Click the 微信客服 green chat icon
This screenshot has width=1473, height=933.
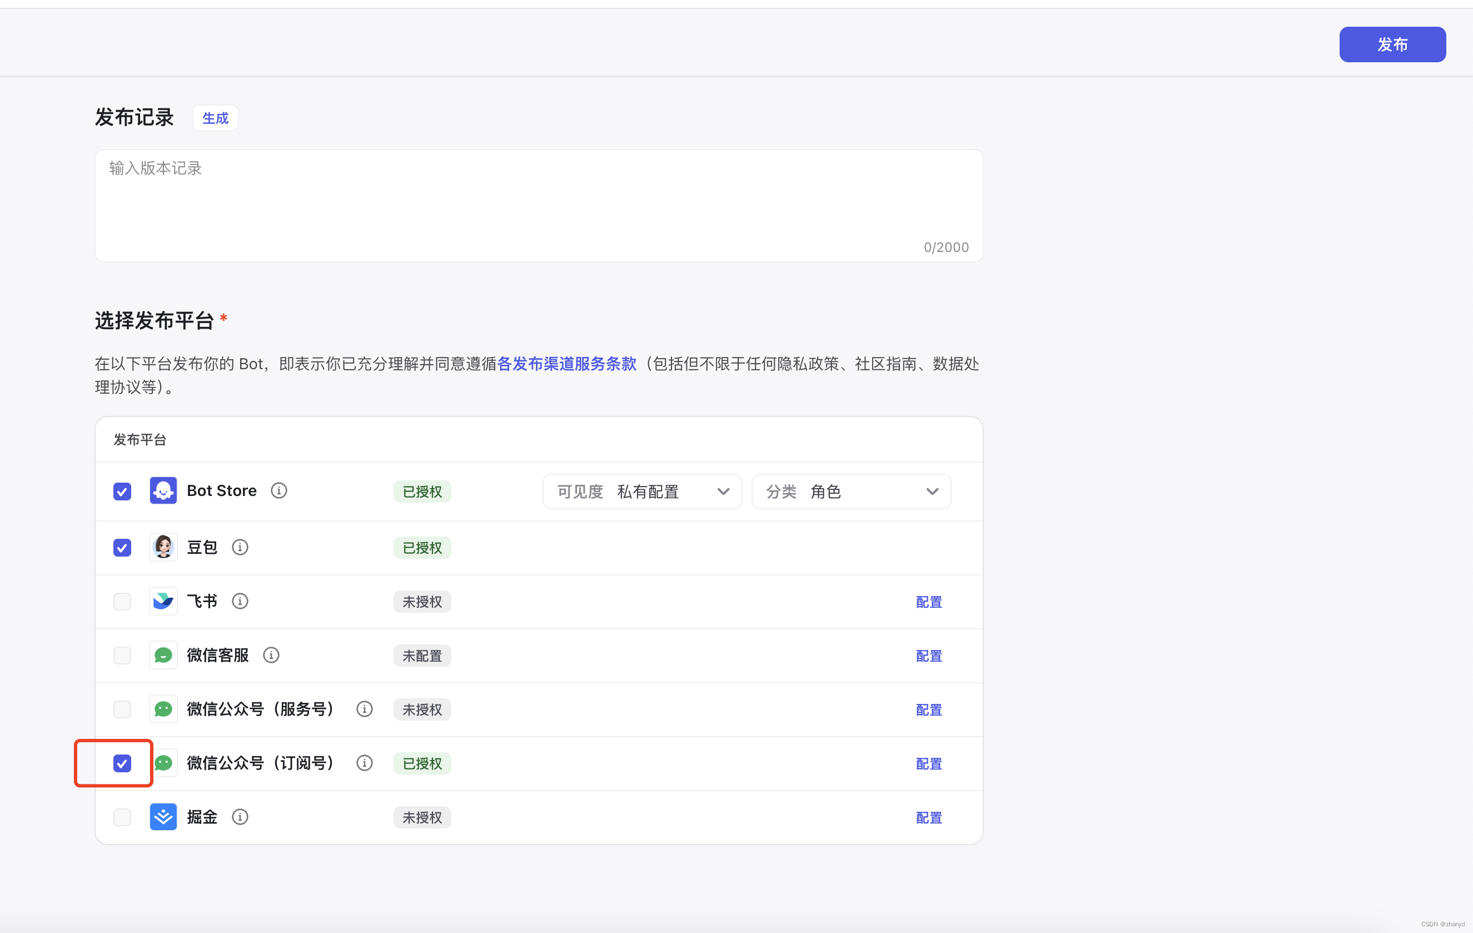[x=163, y=655]
